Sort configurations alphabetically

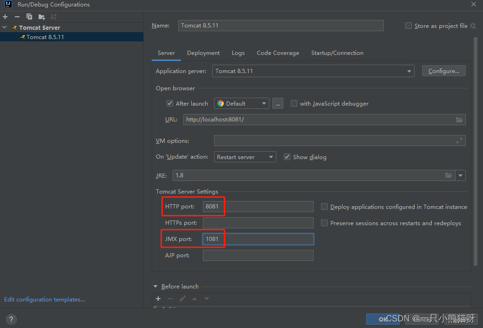[54, 17]
